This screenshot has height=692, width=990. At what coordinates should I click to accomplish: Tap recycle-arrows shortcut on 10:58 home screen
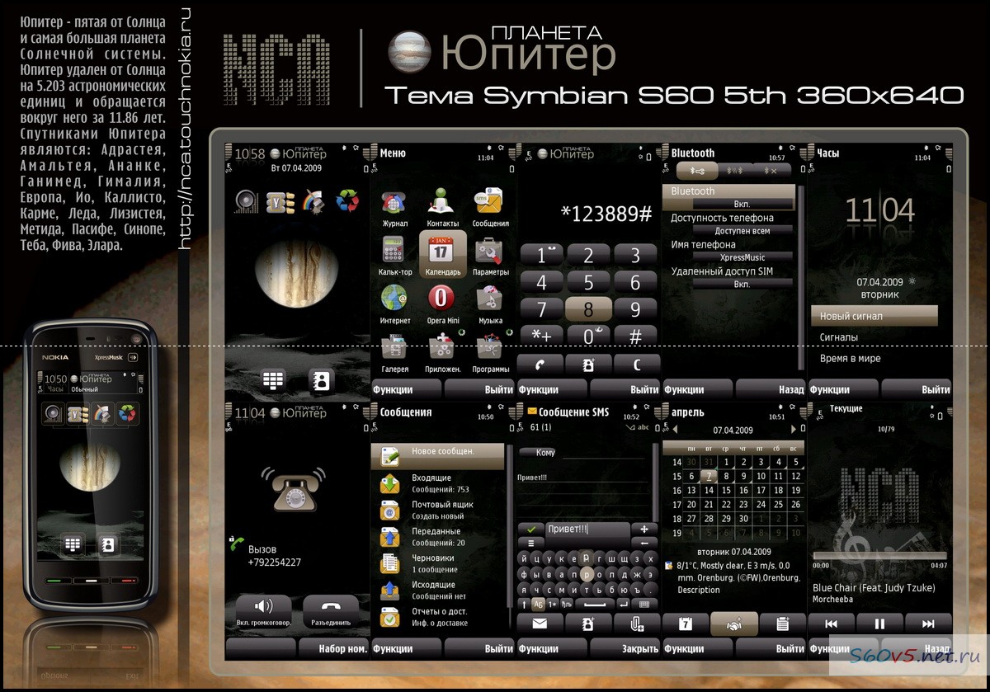347,200
